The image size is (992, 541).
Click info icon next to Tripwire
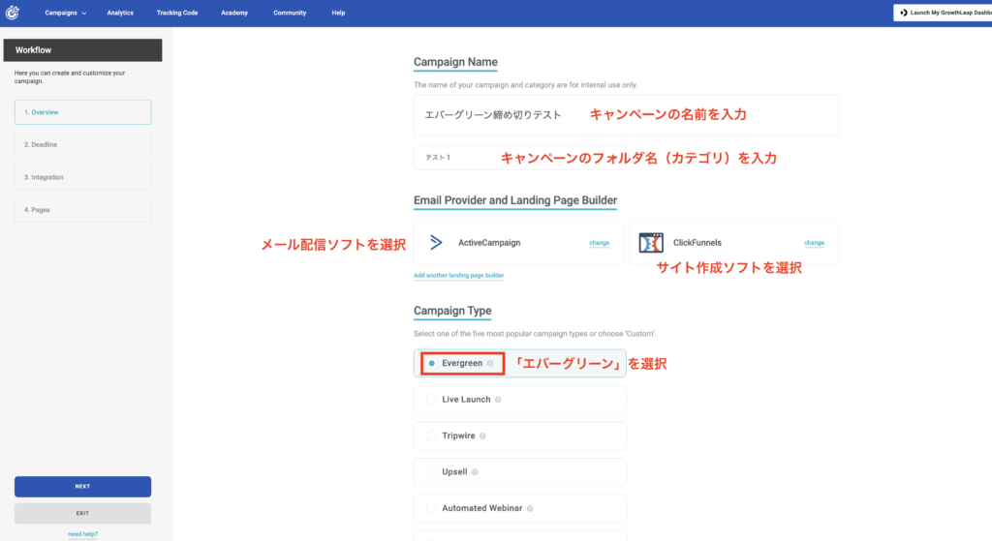[x=482, y=436]
